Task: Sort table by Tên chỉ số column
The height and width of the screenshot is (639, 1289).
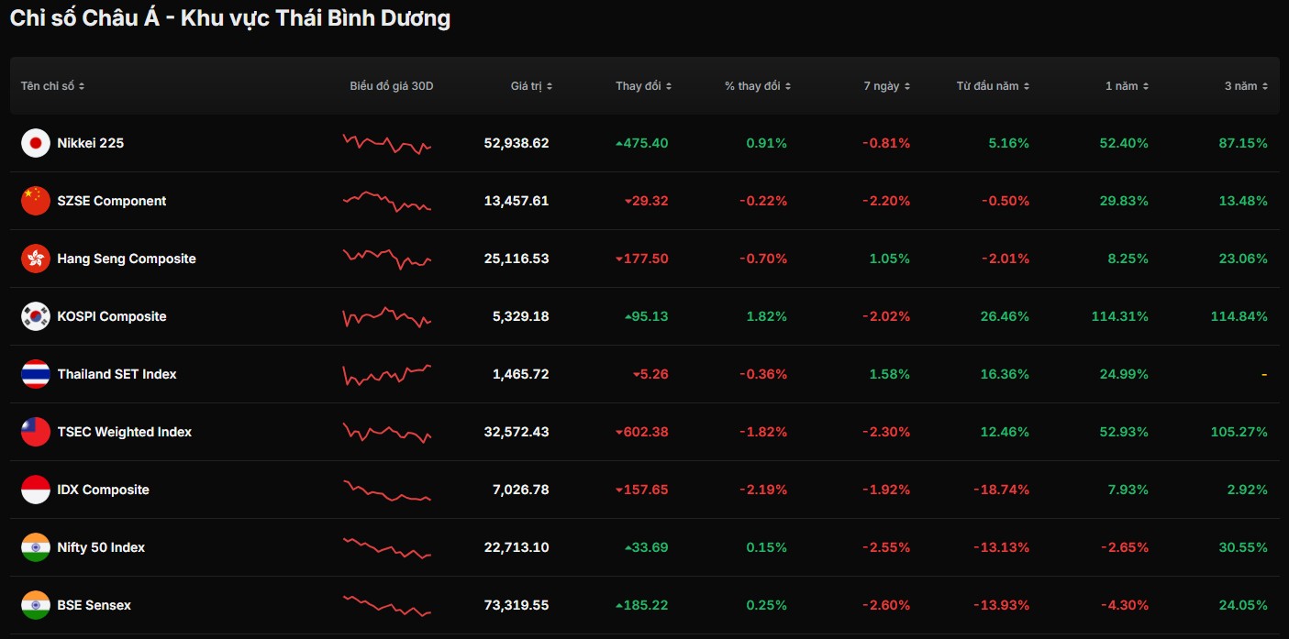Action: [52, 86]
